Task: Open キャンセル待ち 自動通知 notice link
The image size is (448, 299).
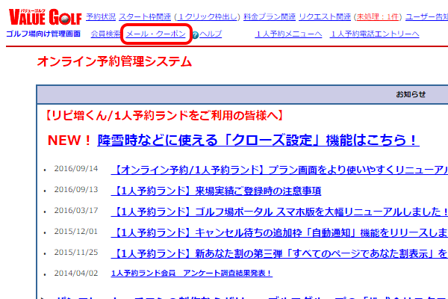Action: (x=279, y=232)
